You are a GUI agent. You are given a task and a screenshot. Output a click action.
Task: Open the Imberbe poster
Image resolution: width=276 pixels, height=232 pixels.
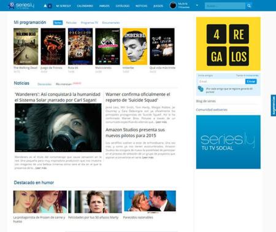click(x=135, y=47)
